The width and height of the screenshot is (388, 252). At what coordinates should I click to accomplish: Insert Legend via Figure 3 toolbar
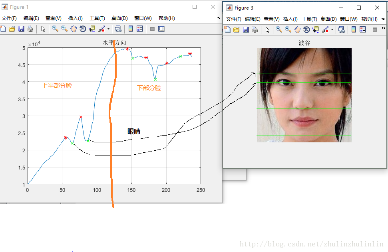[363, 30]
